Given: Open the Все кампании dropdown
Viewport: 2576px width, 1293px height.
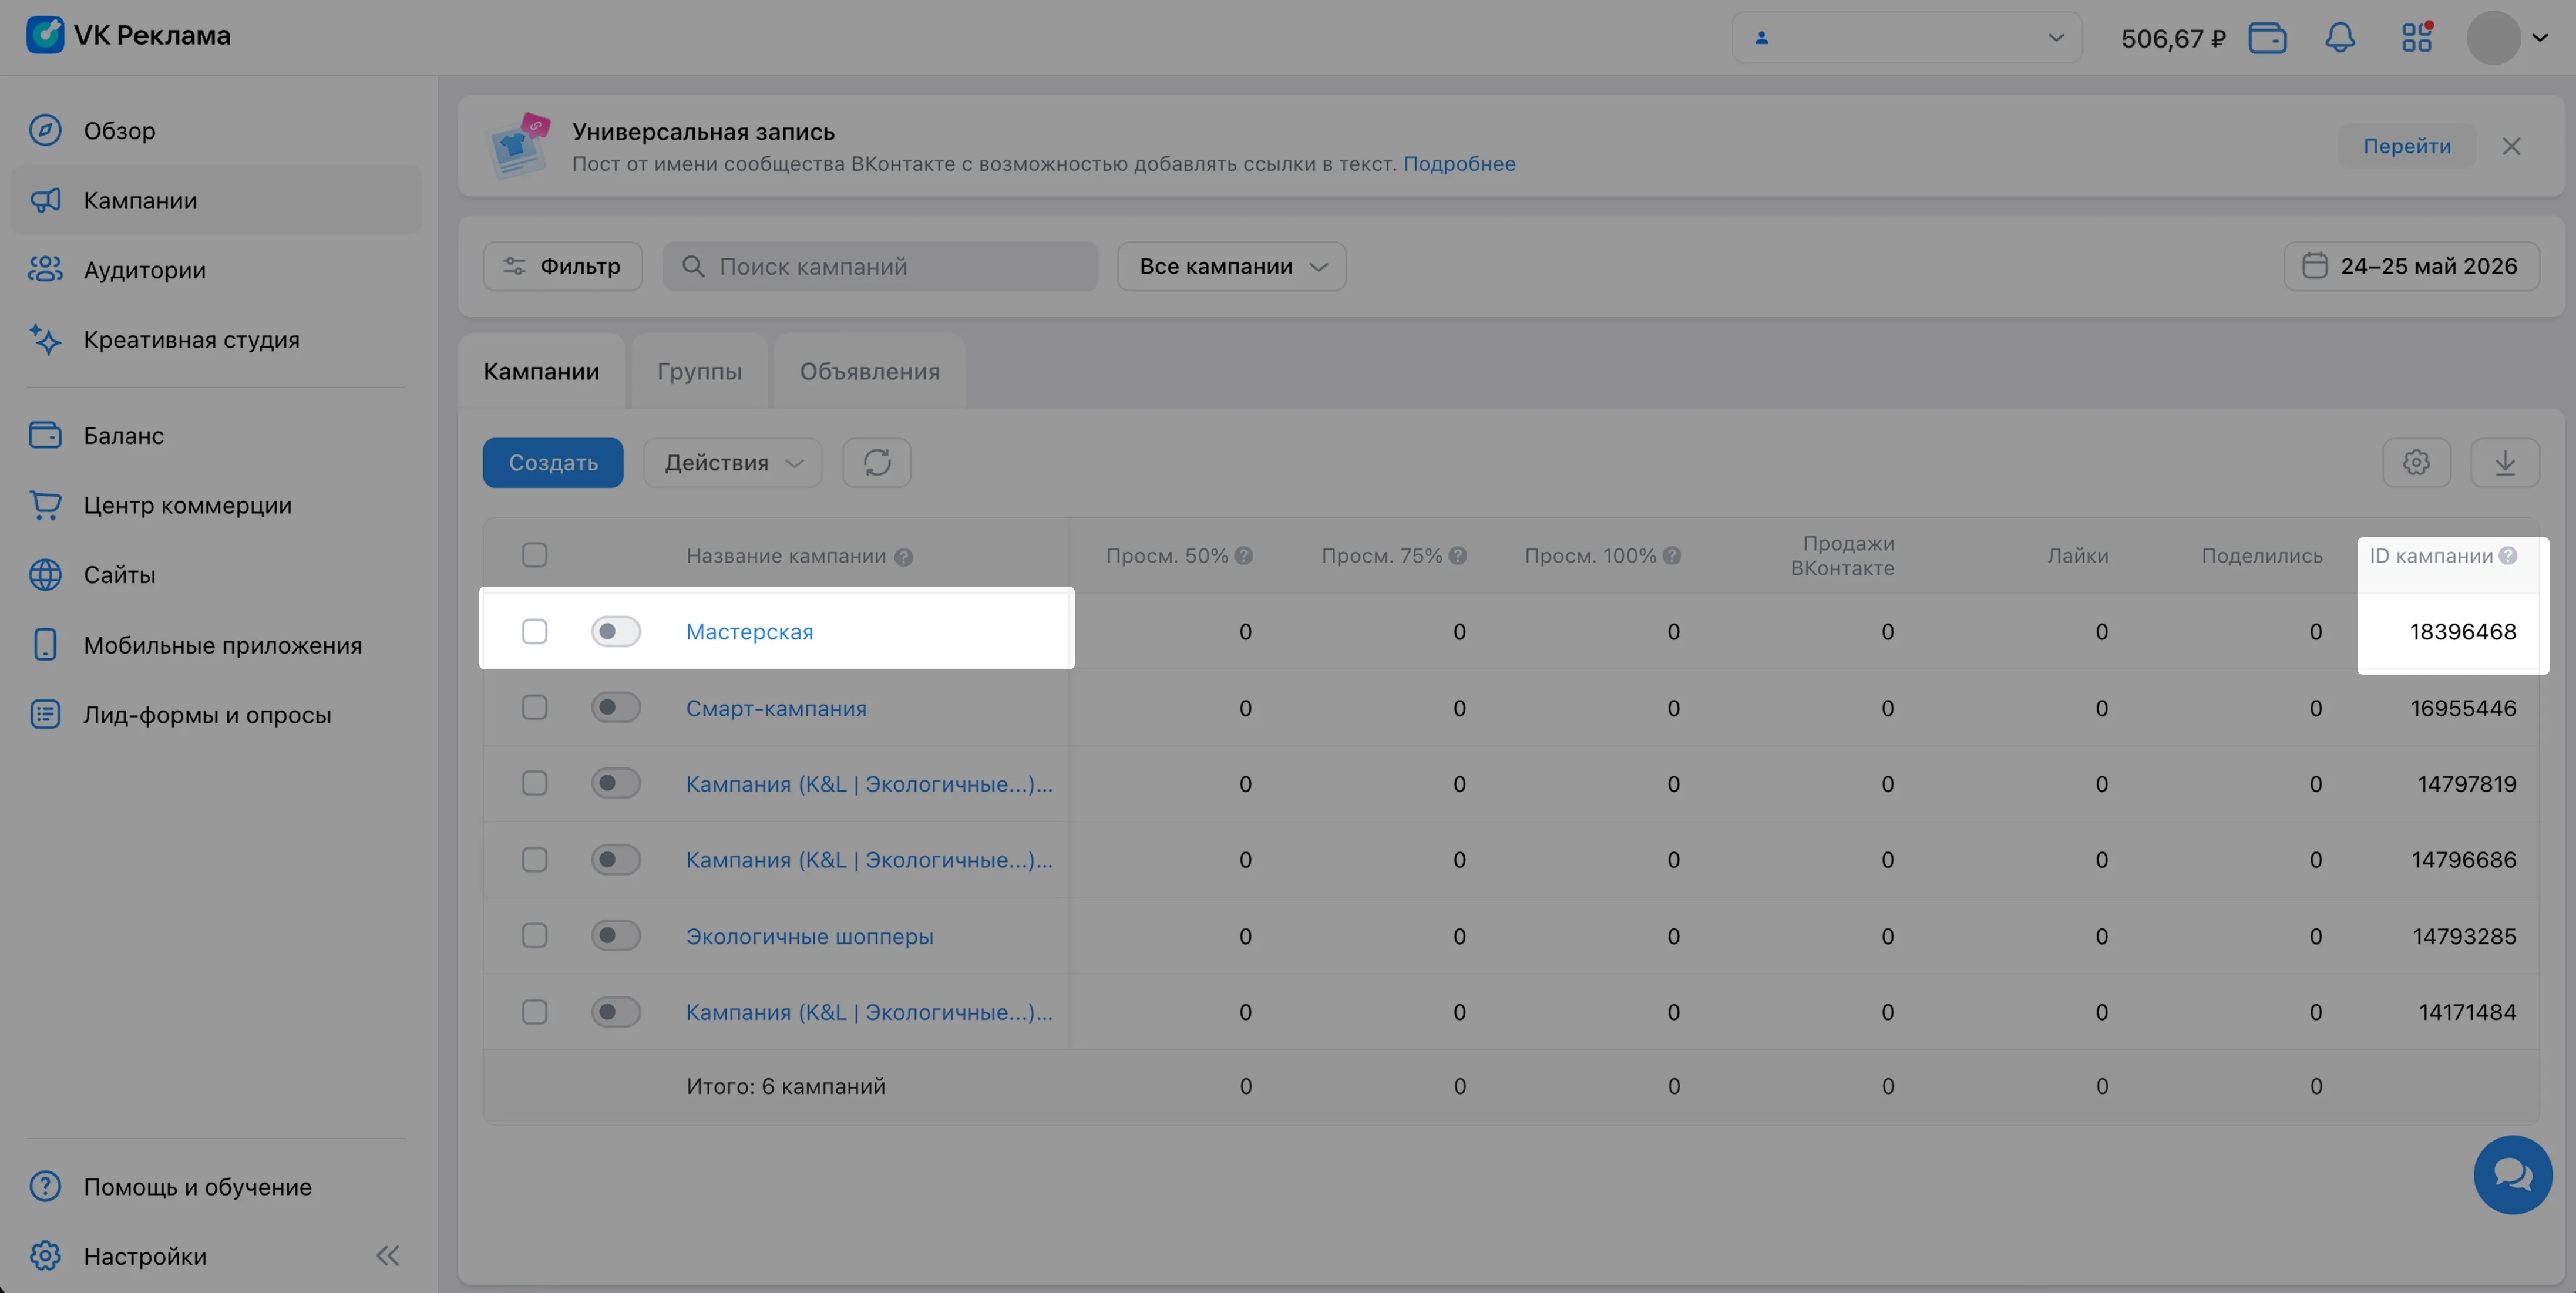Looking at the screenshot, I should coord(1231,267).
